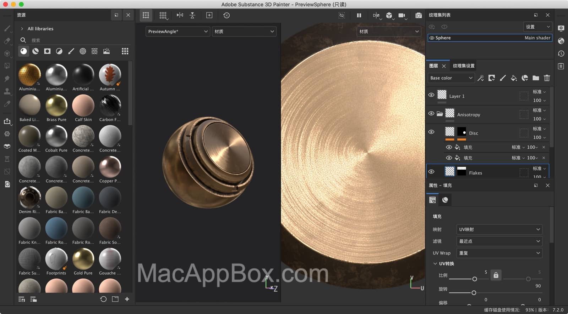Open the video camera settings icon
This screenshot has height=314, width=568.
coord(402,15)
